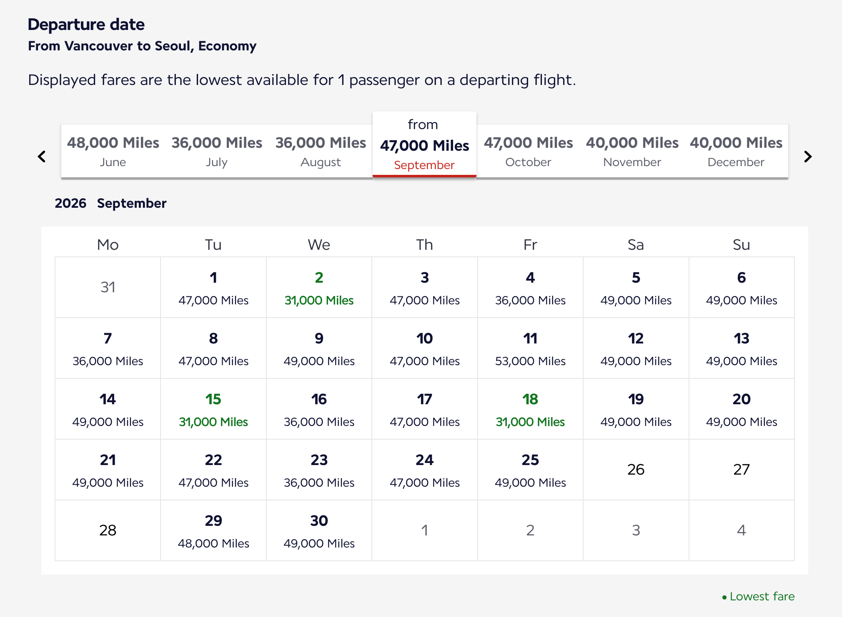Select September 2 with 31,000 Miles lowest fare

point(319,288)
